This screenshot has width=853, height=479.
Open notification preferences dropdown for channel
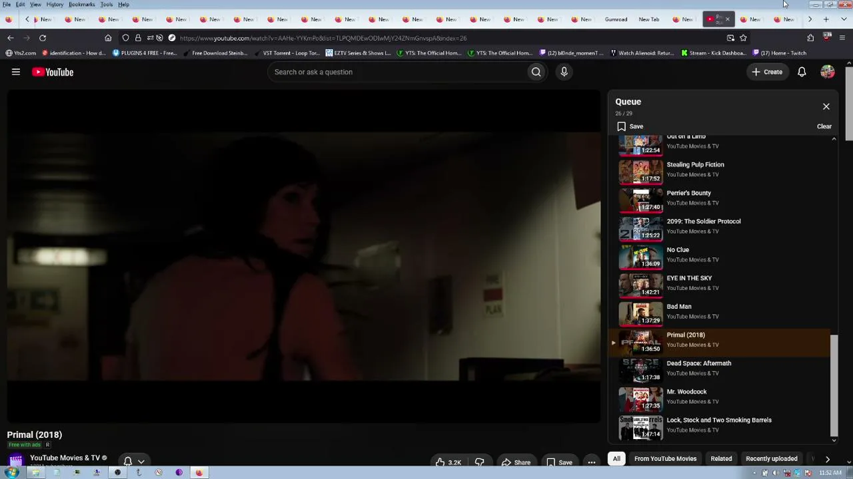point(134,461)
